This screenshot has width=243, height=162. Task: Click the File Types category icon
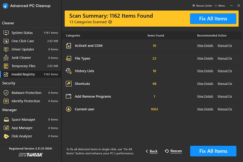pyautogui.click(x=69, y=59)
